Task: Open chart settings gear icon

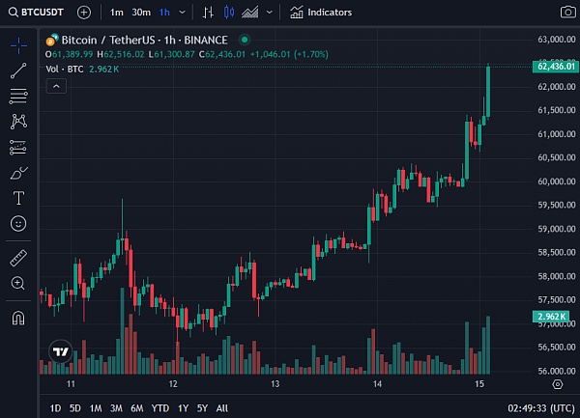Action: (x=558, y=384)
